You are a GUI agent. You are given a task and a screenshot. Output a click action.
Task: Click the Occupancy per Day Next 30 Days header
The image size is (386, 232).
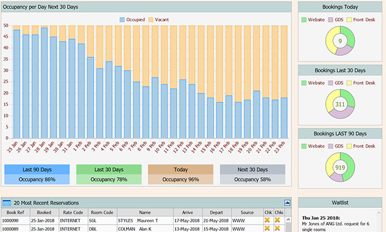click(x=146, y=7)
